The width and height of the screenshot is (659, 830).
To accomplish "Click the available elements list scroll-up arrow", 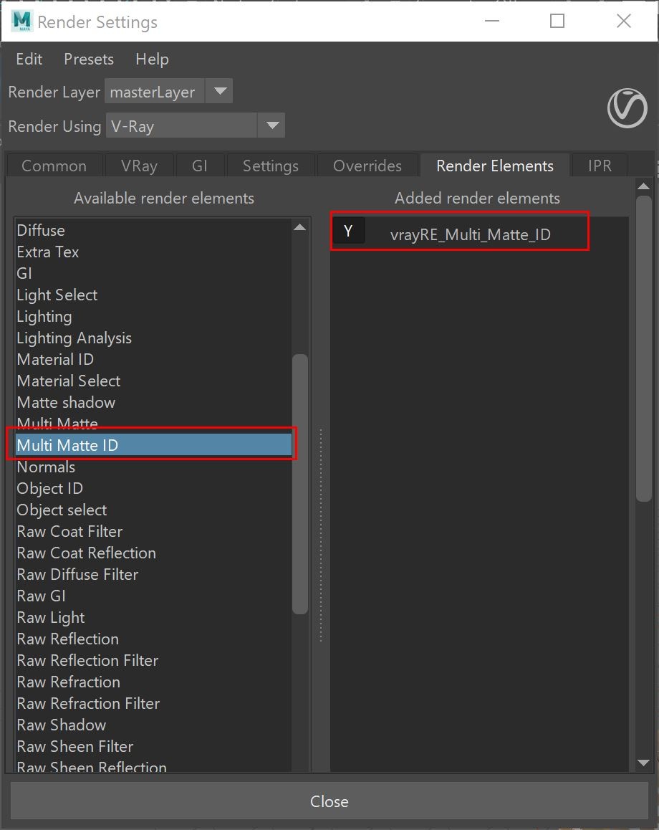I will (300, 227).
